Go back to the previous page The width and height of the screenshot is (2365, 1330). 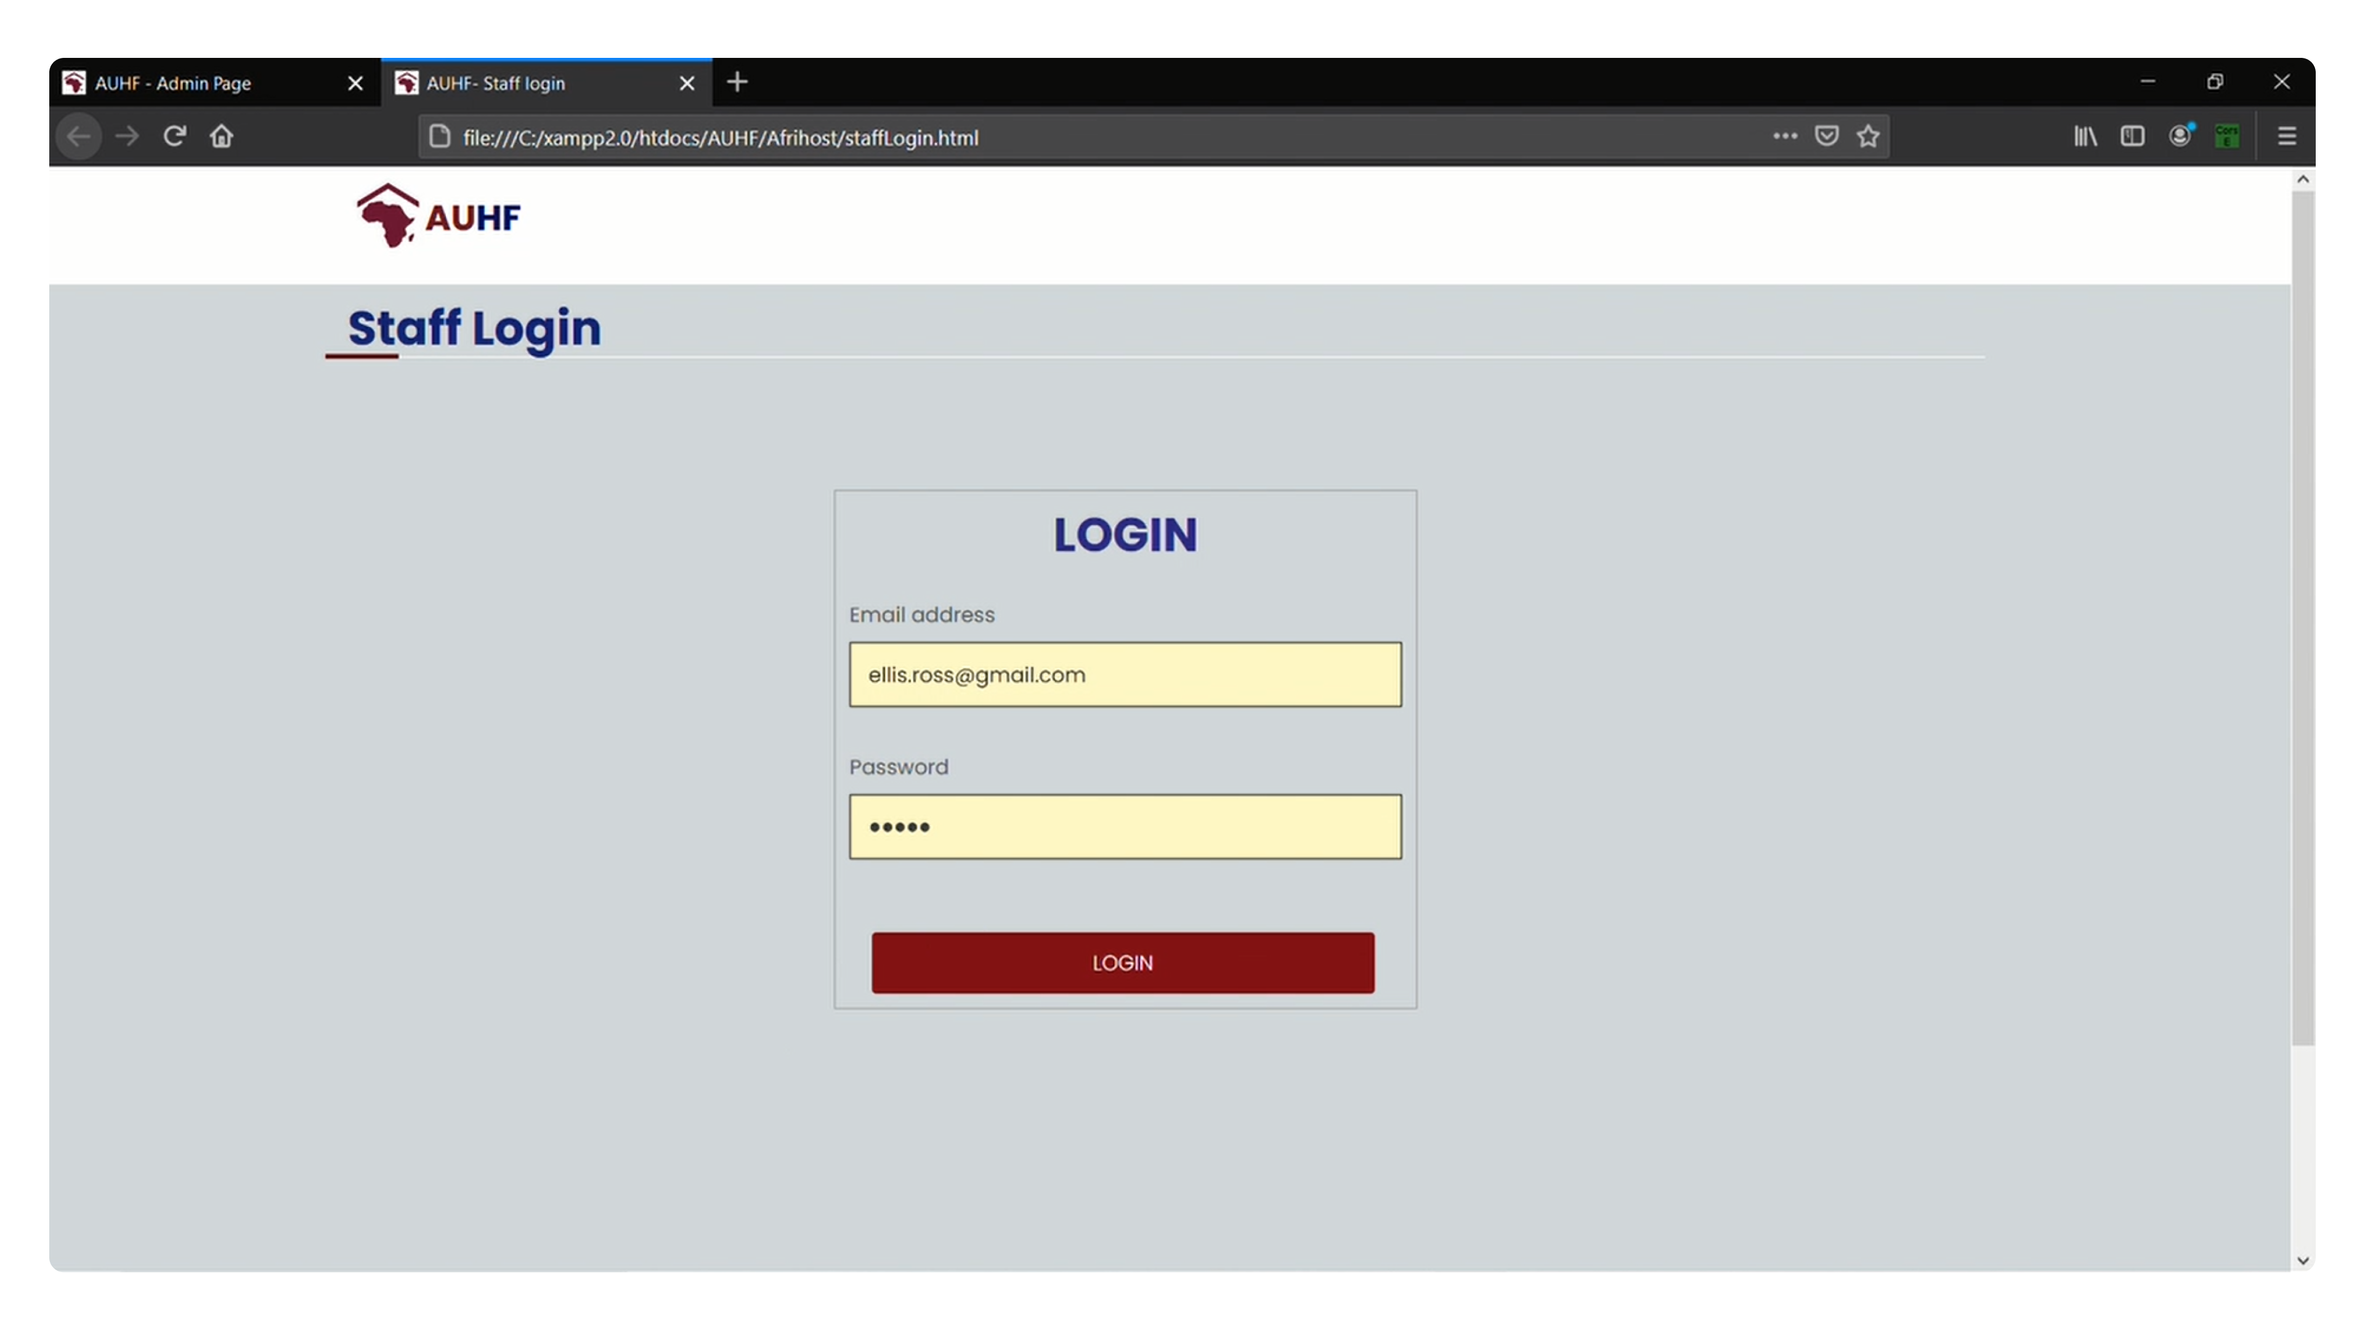pos(79,137)
